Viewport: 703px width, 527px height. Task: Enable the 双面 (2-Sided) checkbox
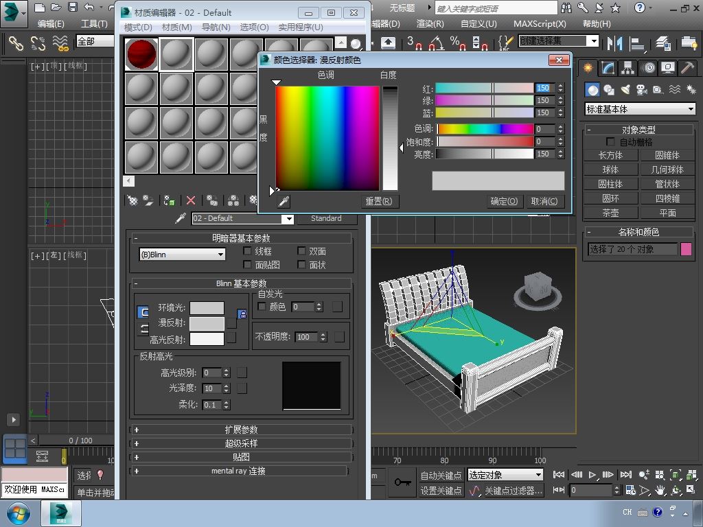302,251
